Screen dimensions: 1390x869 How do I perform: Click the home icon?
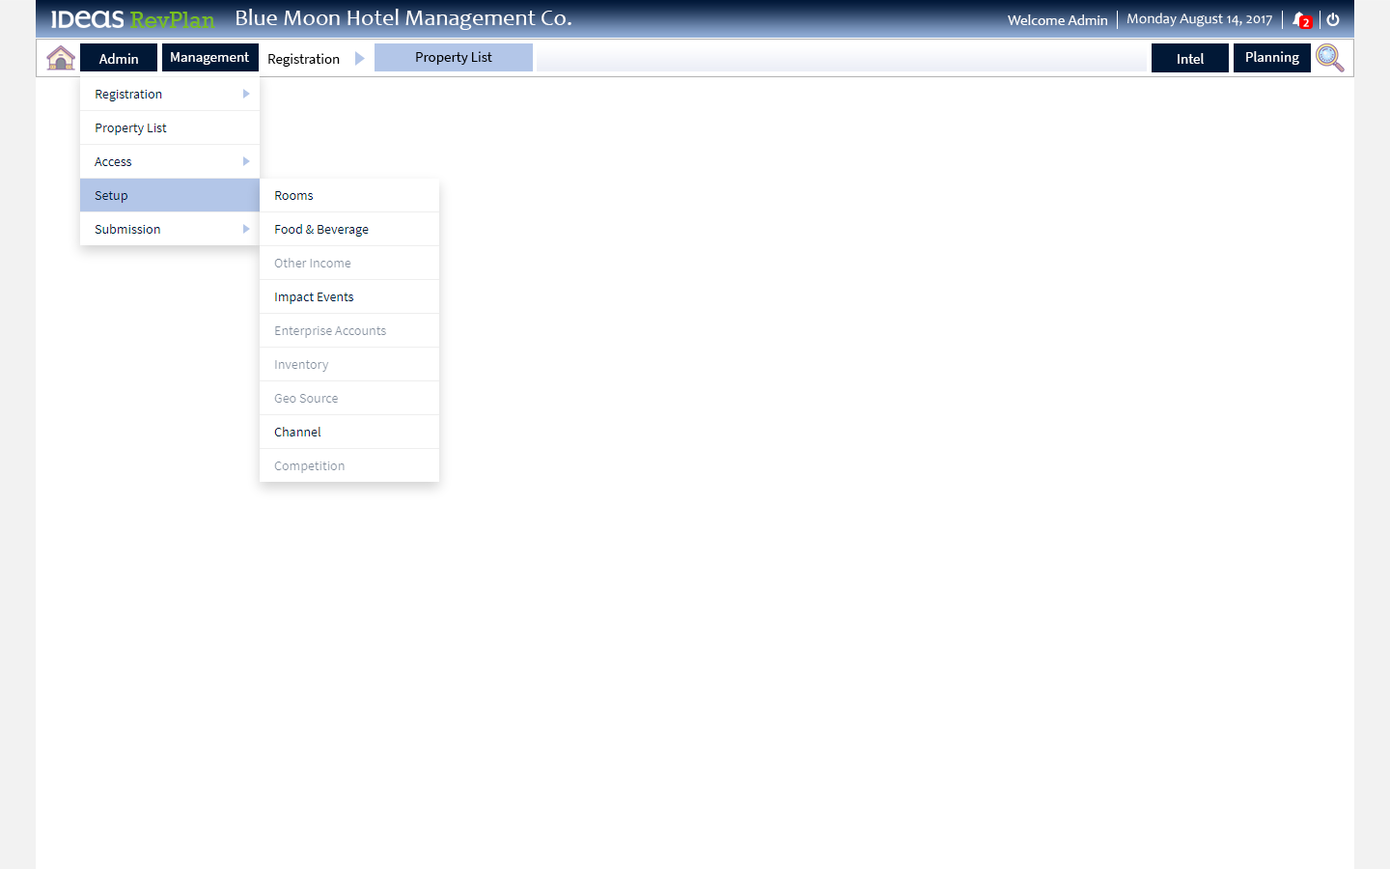pyautogui.click(x=60, y=57)
